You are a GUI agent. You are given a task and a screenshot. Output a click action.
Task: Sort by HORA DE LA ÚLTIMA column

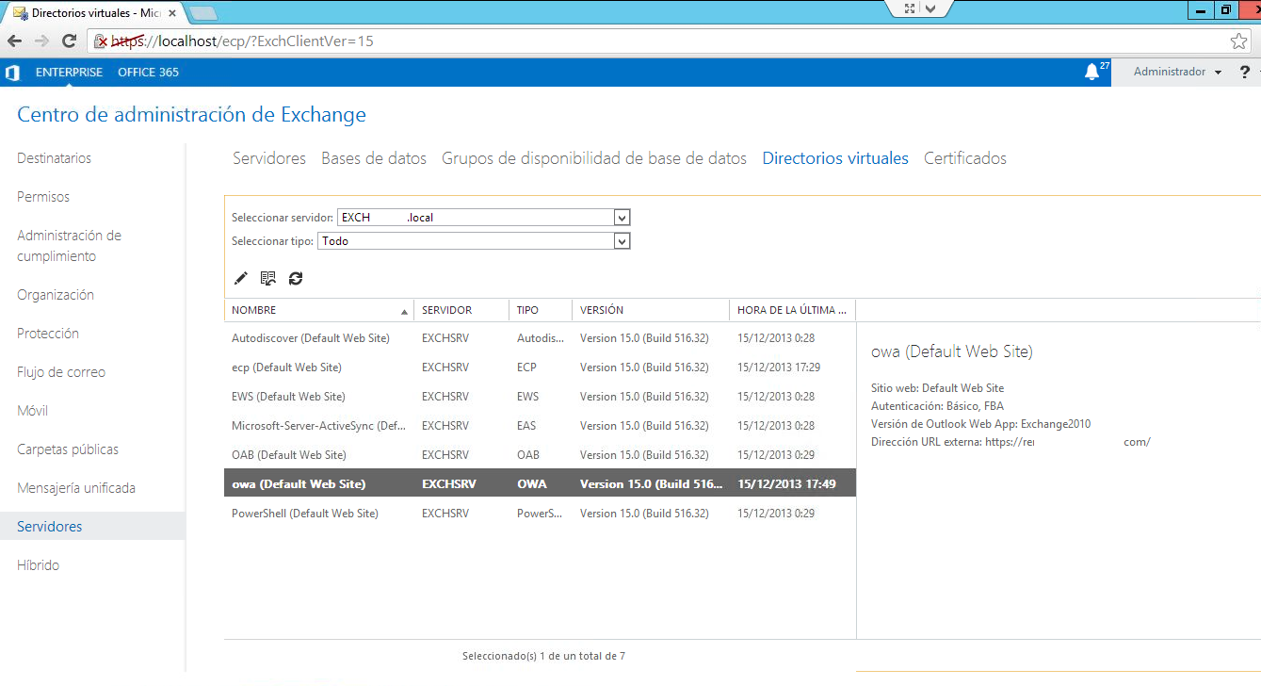(x=793, y=310)
